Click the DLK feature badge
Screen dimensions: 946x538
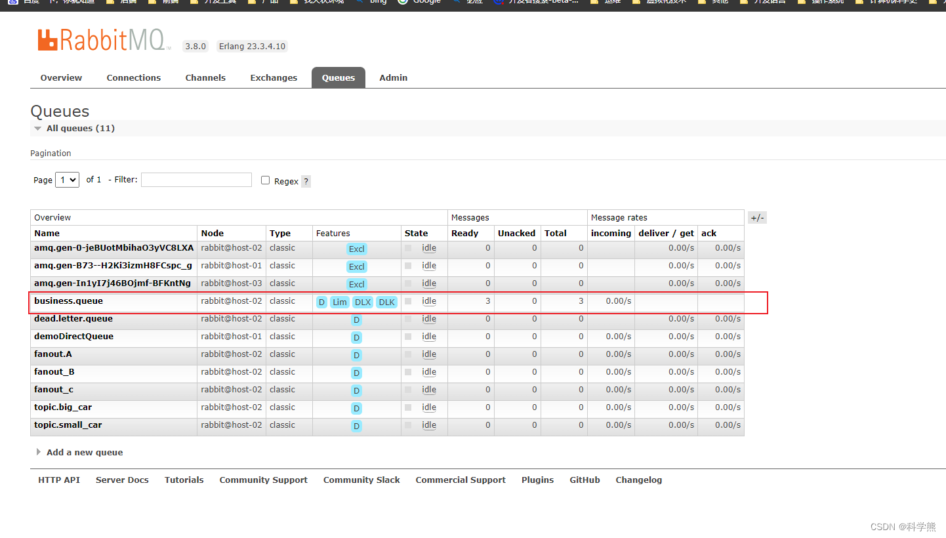(x=386, y=302)
